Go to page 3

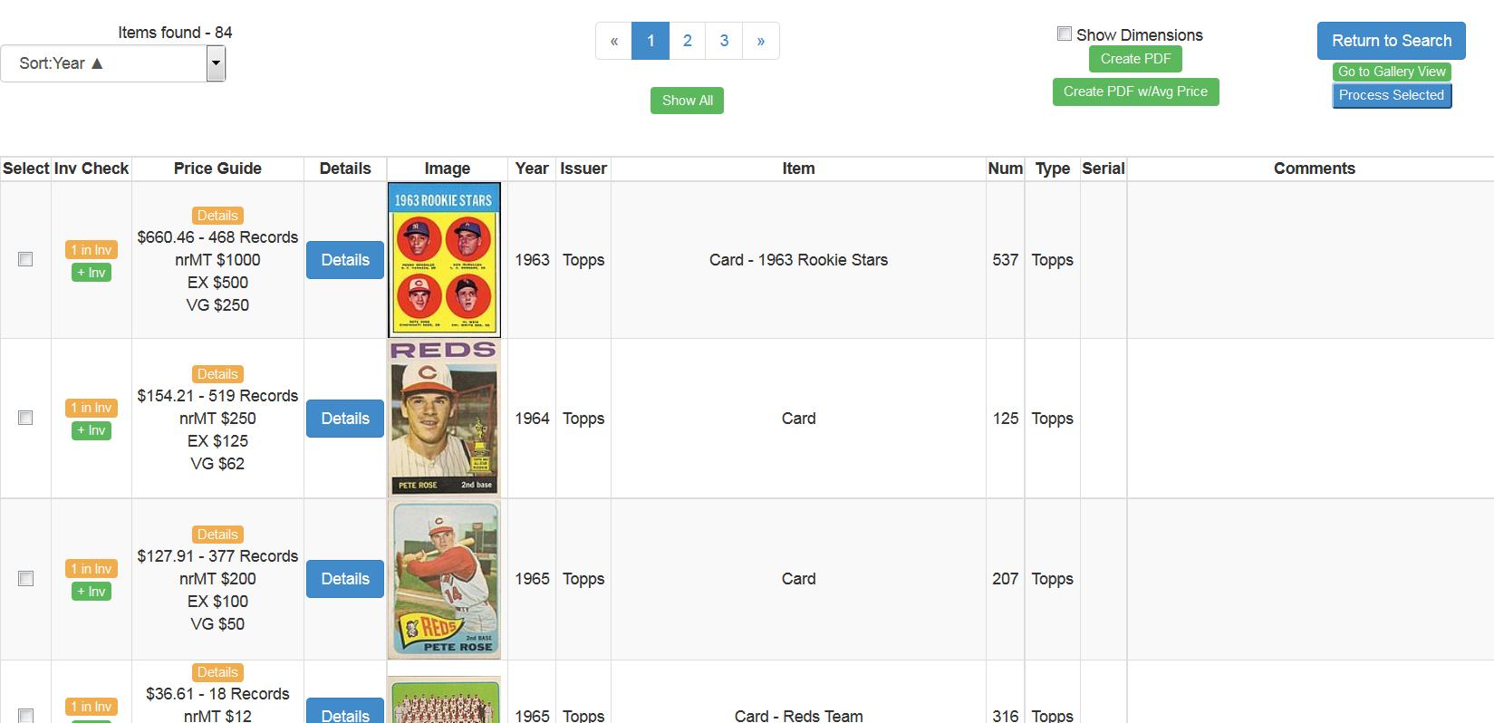(724, 41)
